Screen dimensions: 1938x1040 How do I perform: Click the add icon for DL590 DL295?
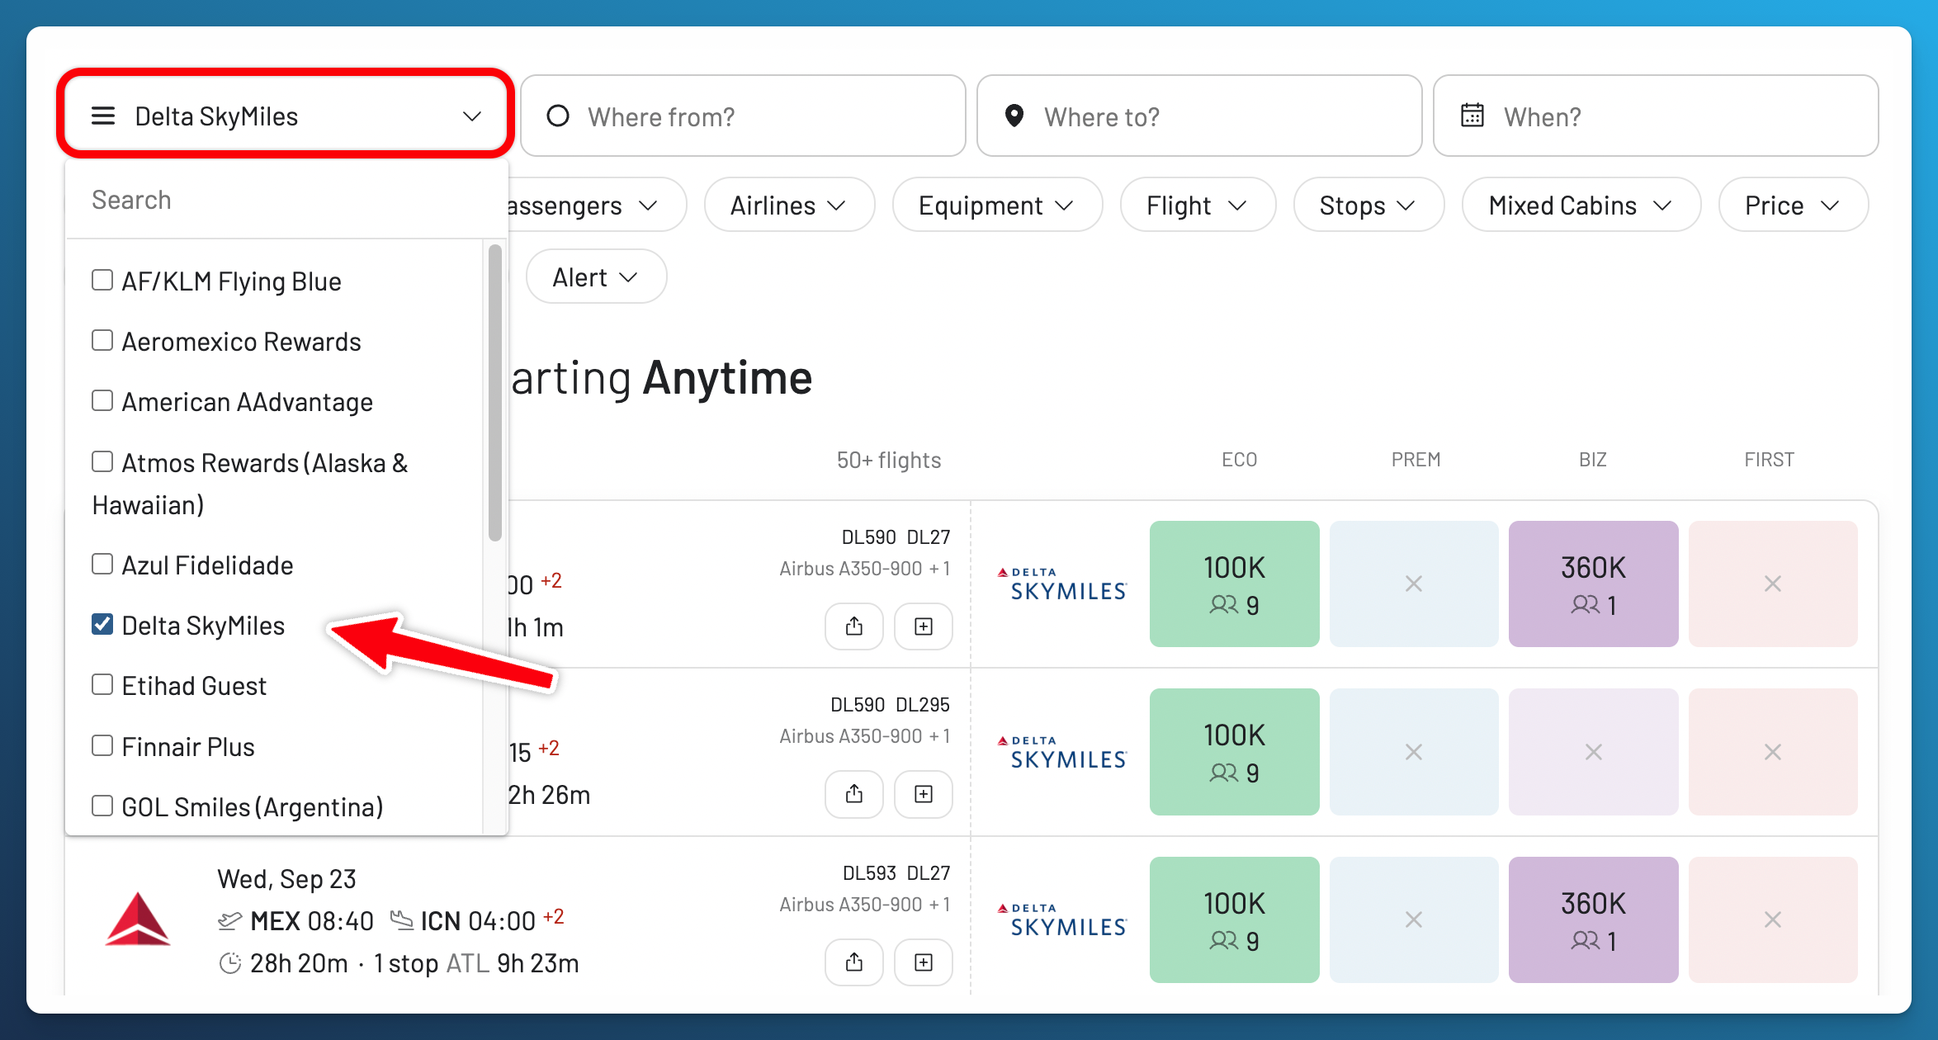tap(924, 794)
